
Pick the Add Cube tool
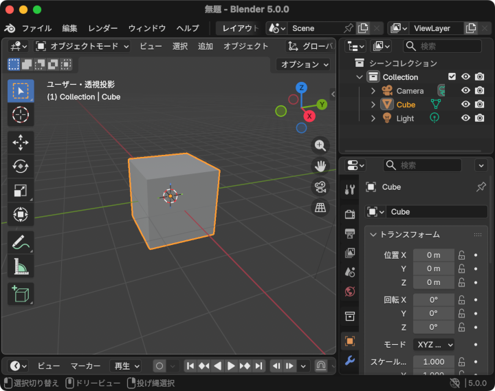[x=21, y=293]
